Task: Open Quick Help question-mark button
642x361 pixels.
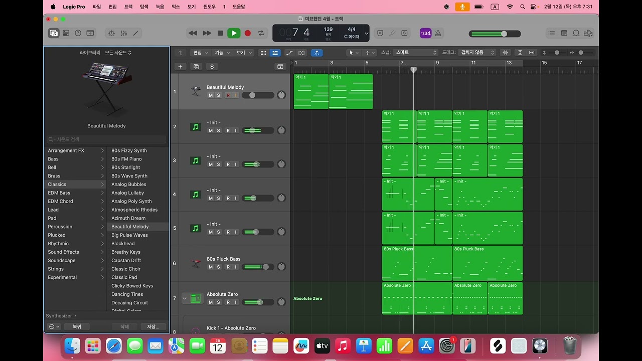Action: point(78,33)
